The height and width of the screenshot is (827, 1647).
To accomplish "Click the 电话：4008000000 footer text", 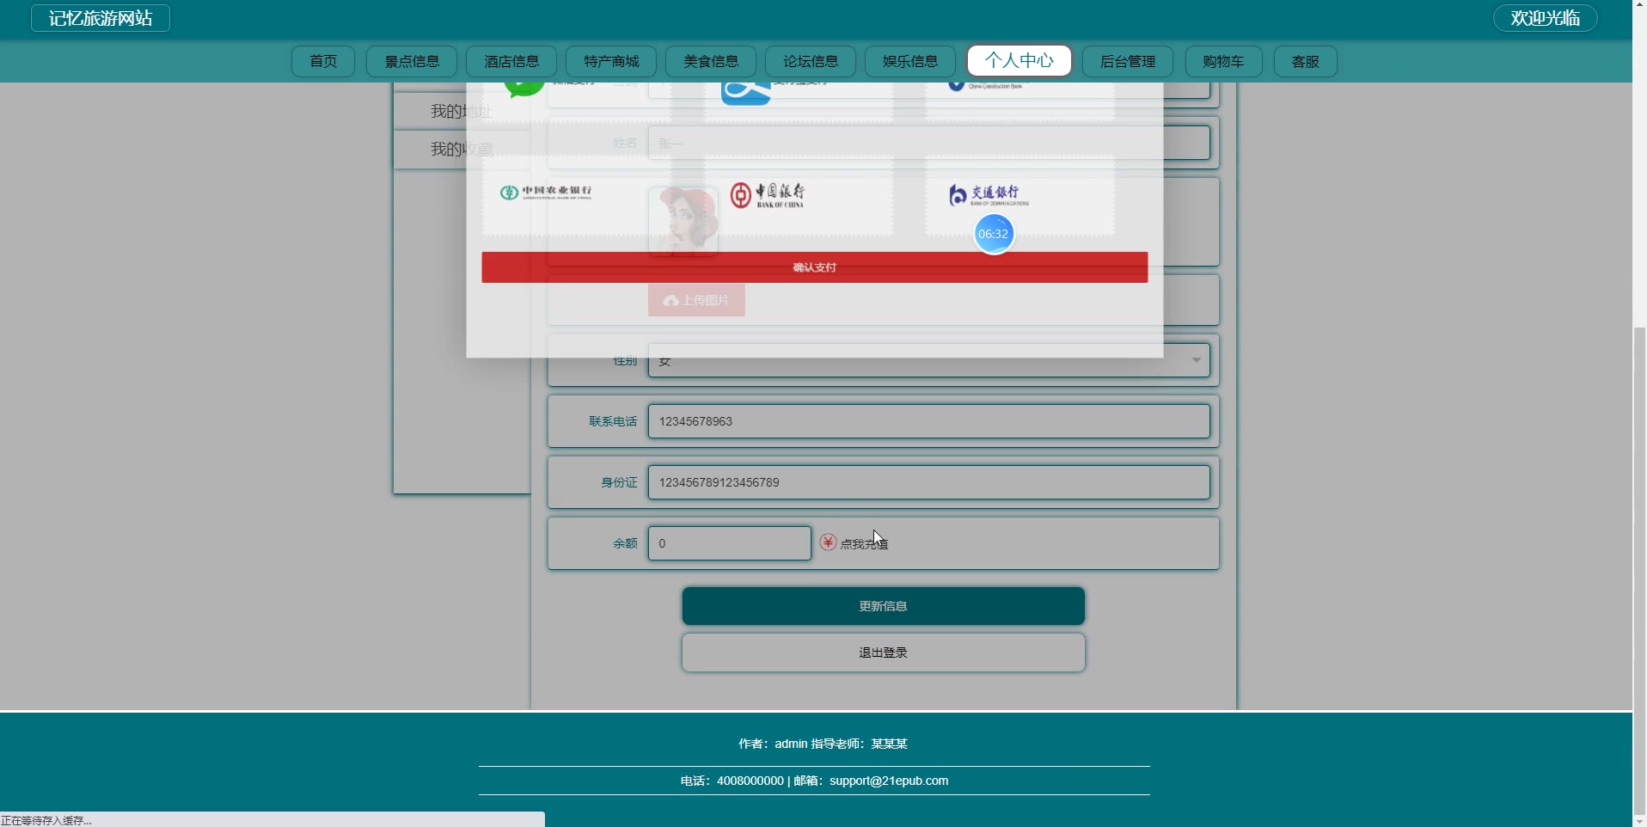I will (732, 781).
